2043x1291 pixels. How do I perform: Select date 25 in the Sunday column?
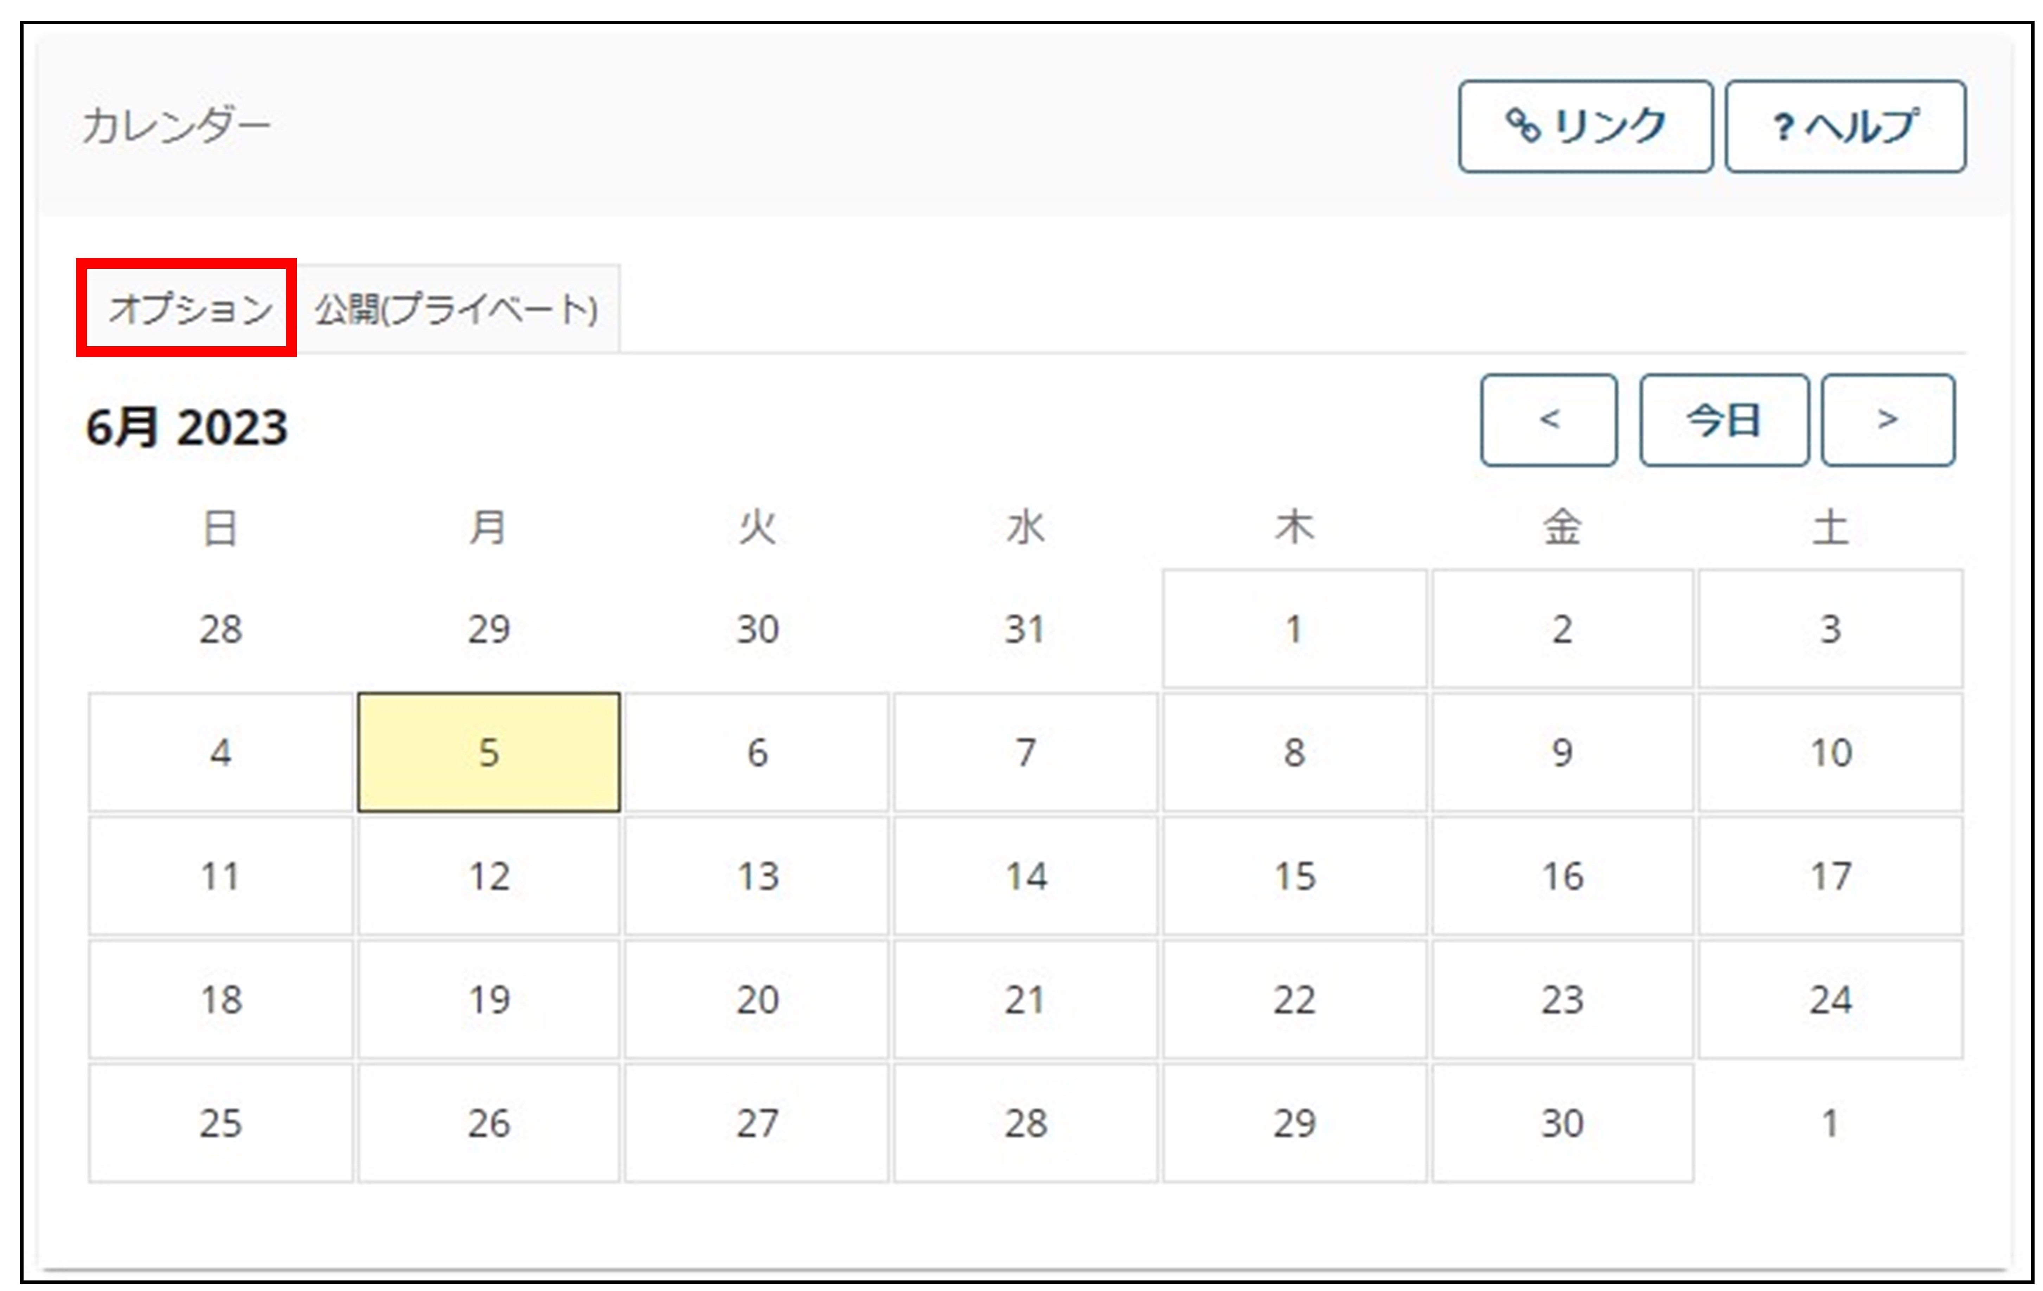[220, 1123]
